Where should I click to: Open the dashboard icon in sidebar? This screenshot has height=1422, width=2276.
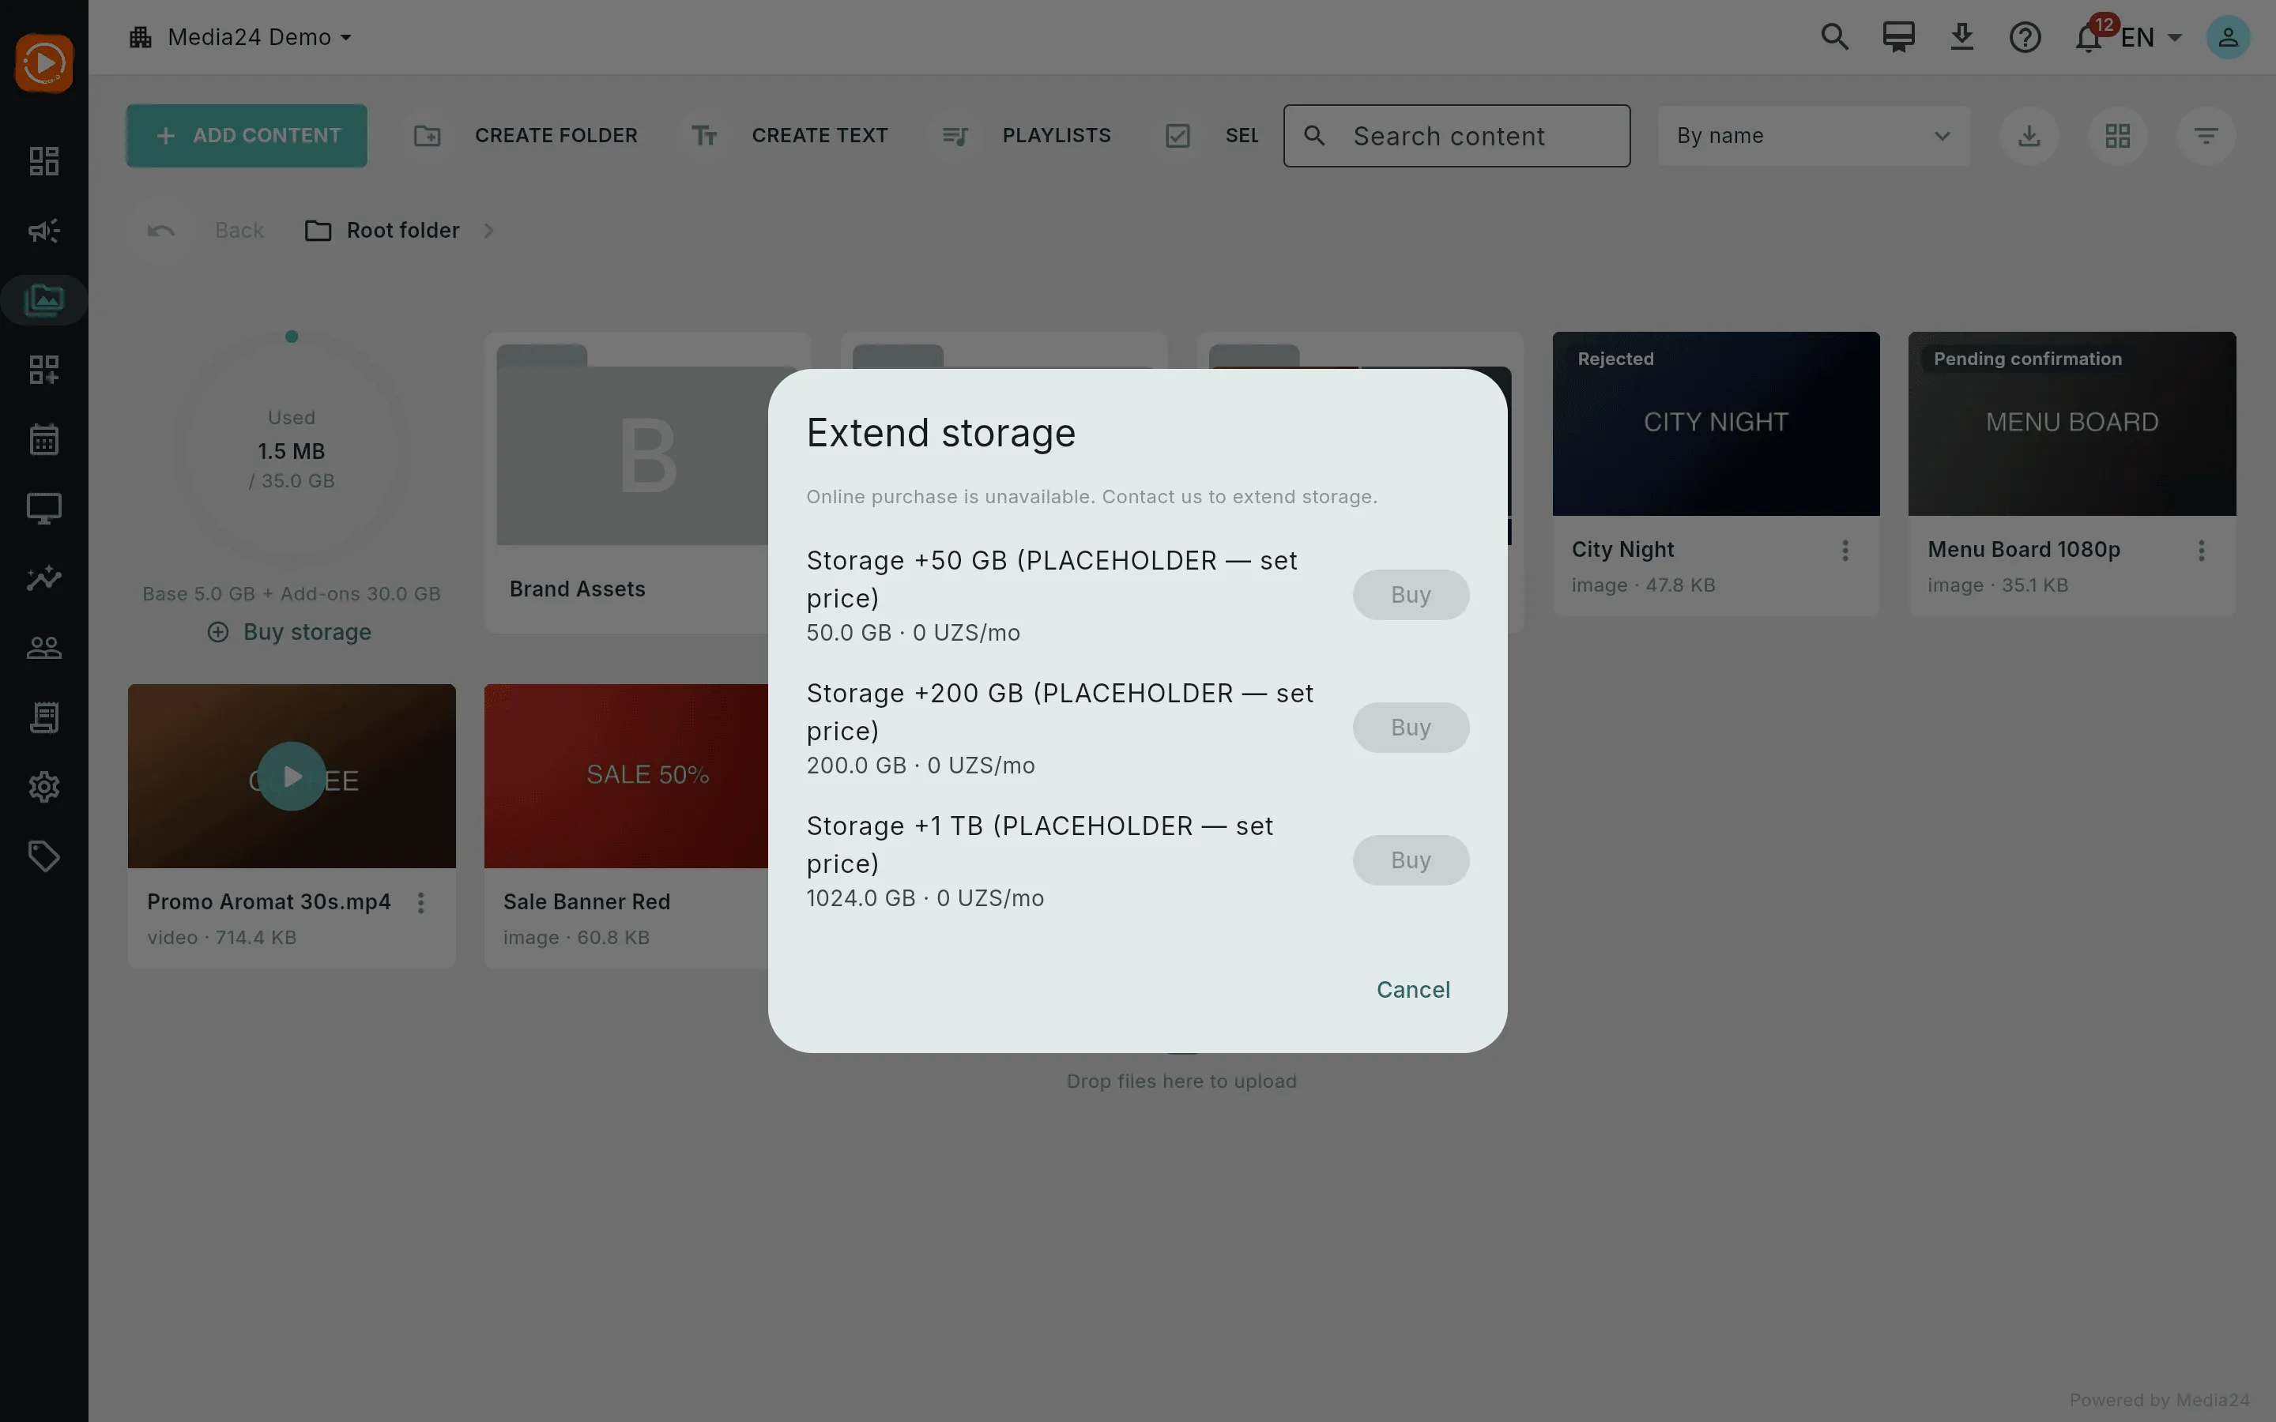(44, 161)
